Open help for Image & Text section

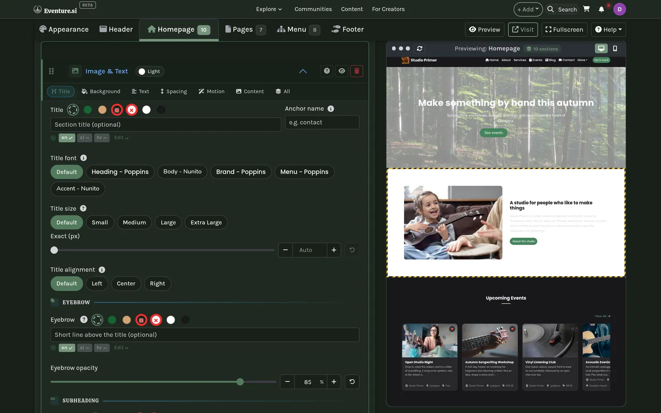pyautogui.click(x=327, y=71)
